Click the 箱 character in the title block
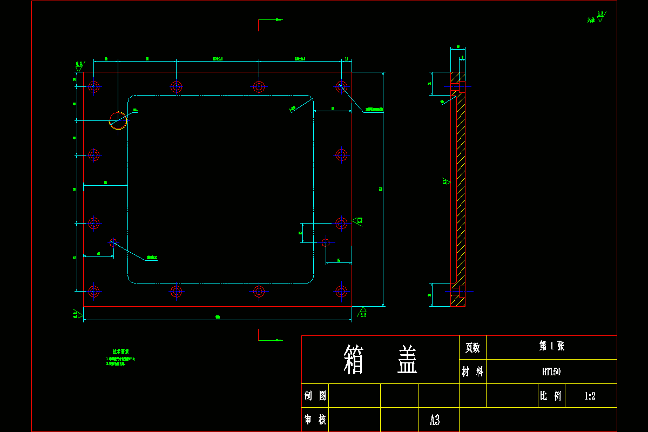 354,360
